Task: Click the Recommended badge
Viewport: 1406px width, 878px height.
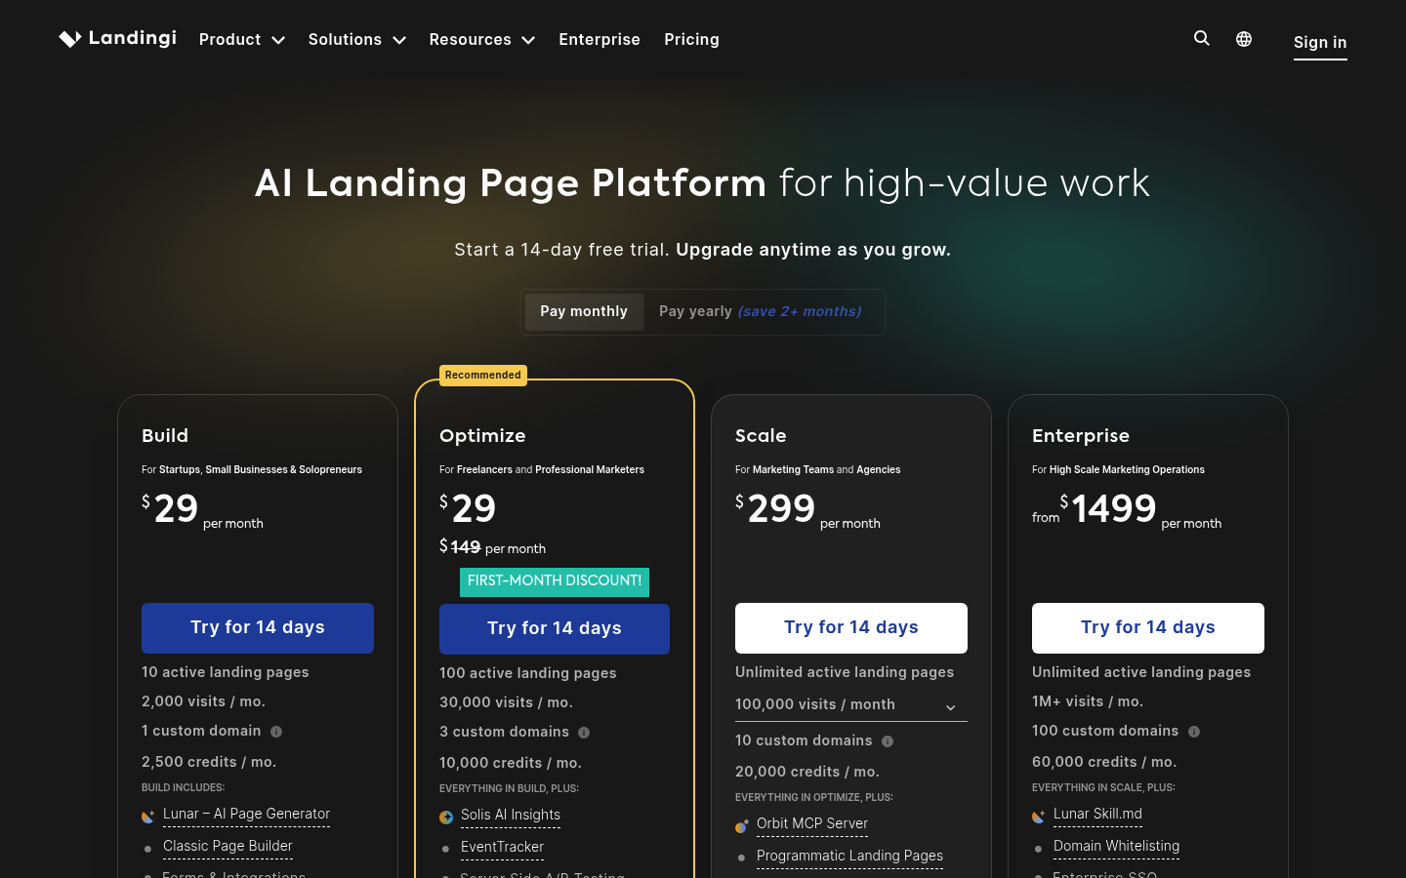Action: (x=483, y=375)
